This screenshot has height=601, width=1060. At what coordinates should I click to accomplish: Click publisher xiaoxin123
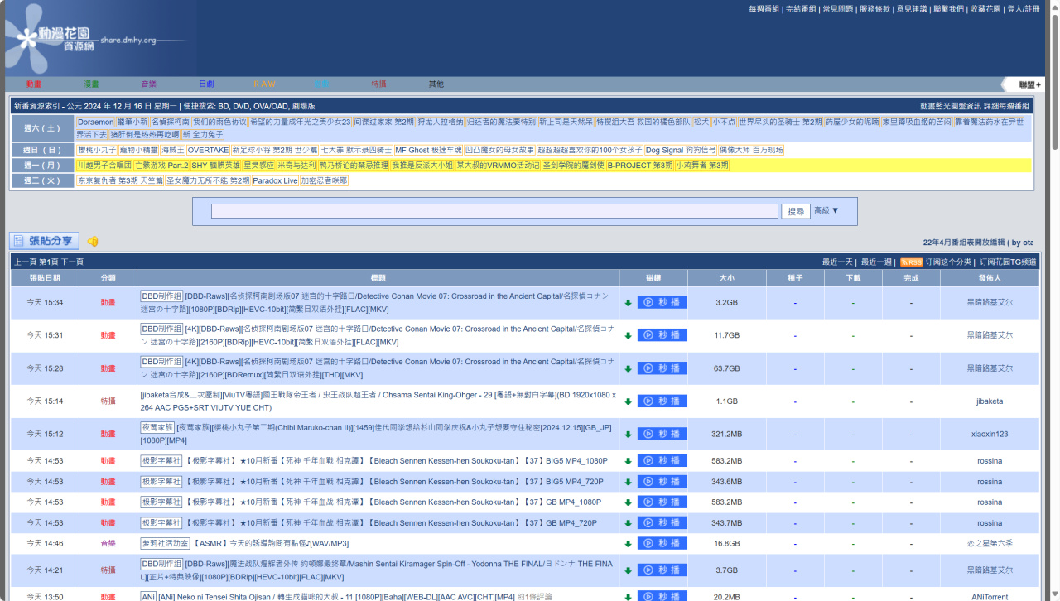click(x=990, y=434)
